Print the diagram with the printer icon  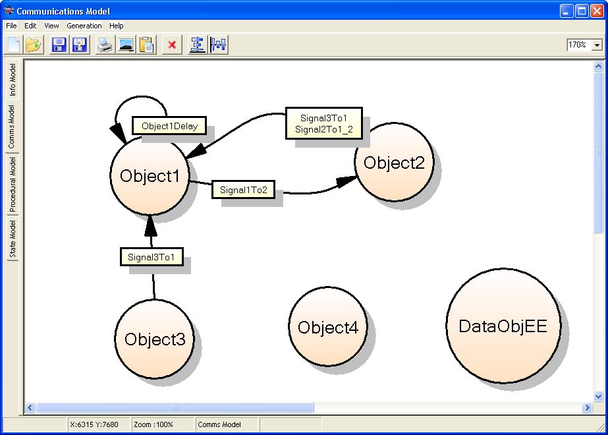point(105,45)
